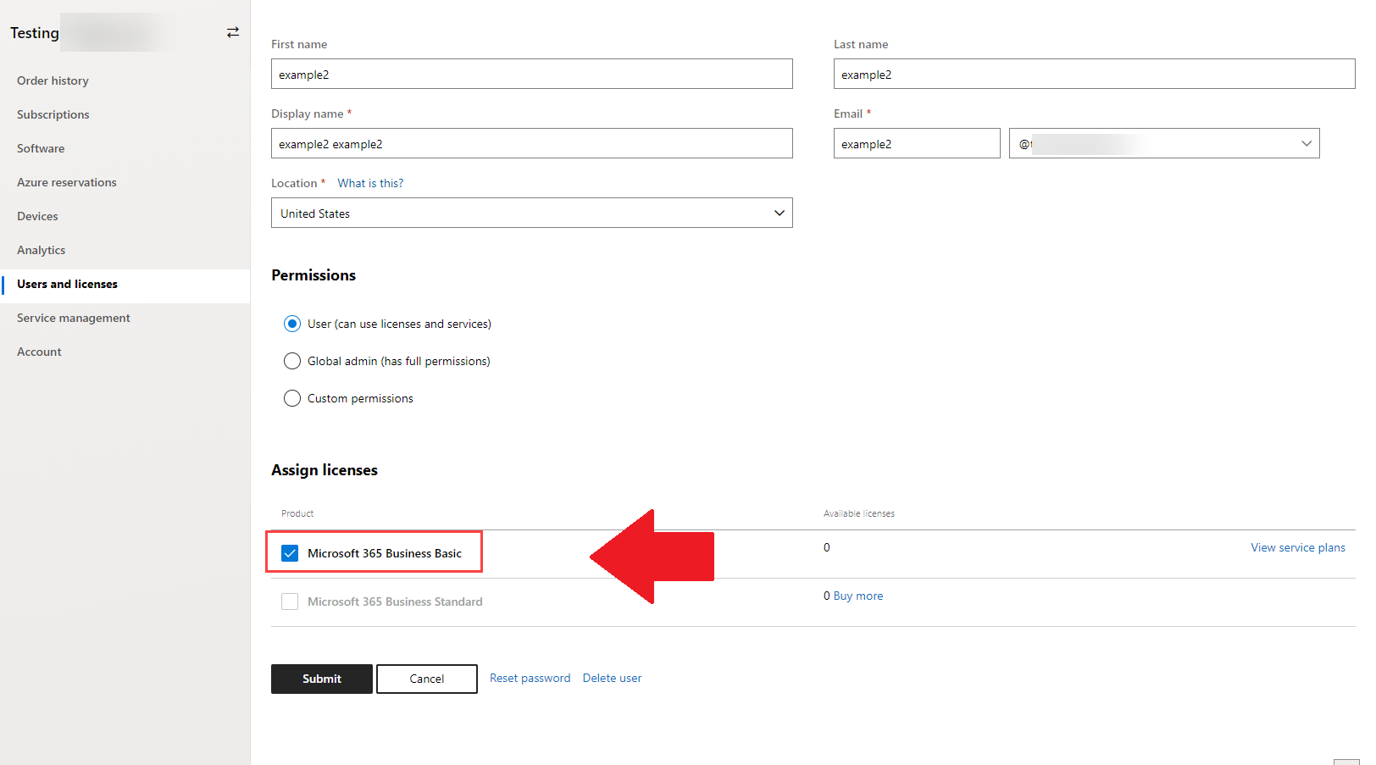Click into the First name field

click(x=531, y=75)
